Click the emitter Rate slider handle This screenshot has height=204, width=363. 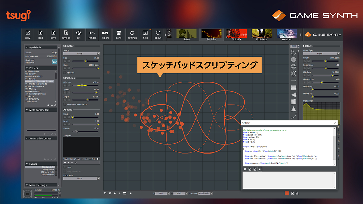98,68
